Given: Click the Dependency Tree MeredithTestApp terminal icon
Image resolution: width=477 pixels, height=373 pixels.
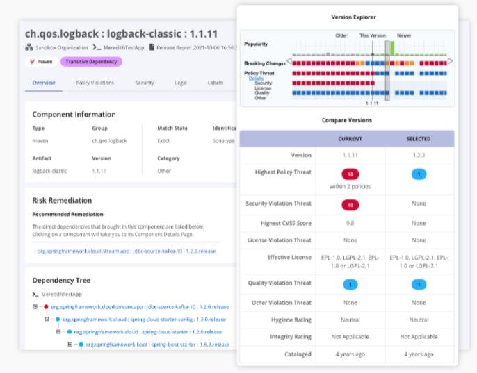Looking at the screenshot, I should point(35,295).
